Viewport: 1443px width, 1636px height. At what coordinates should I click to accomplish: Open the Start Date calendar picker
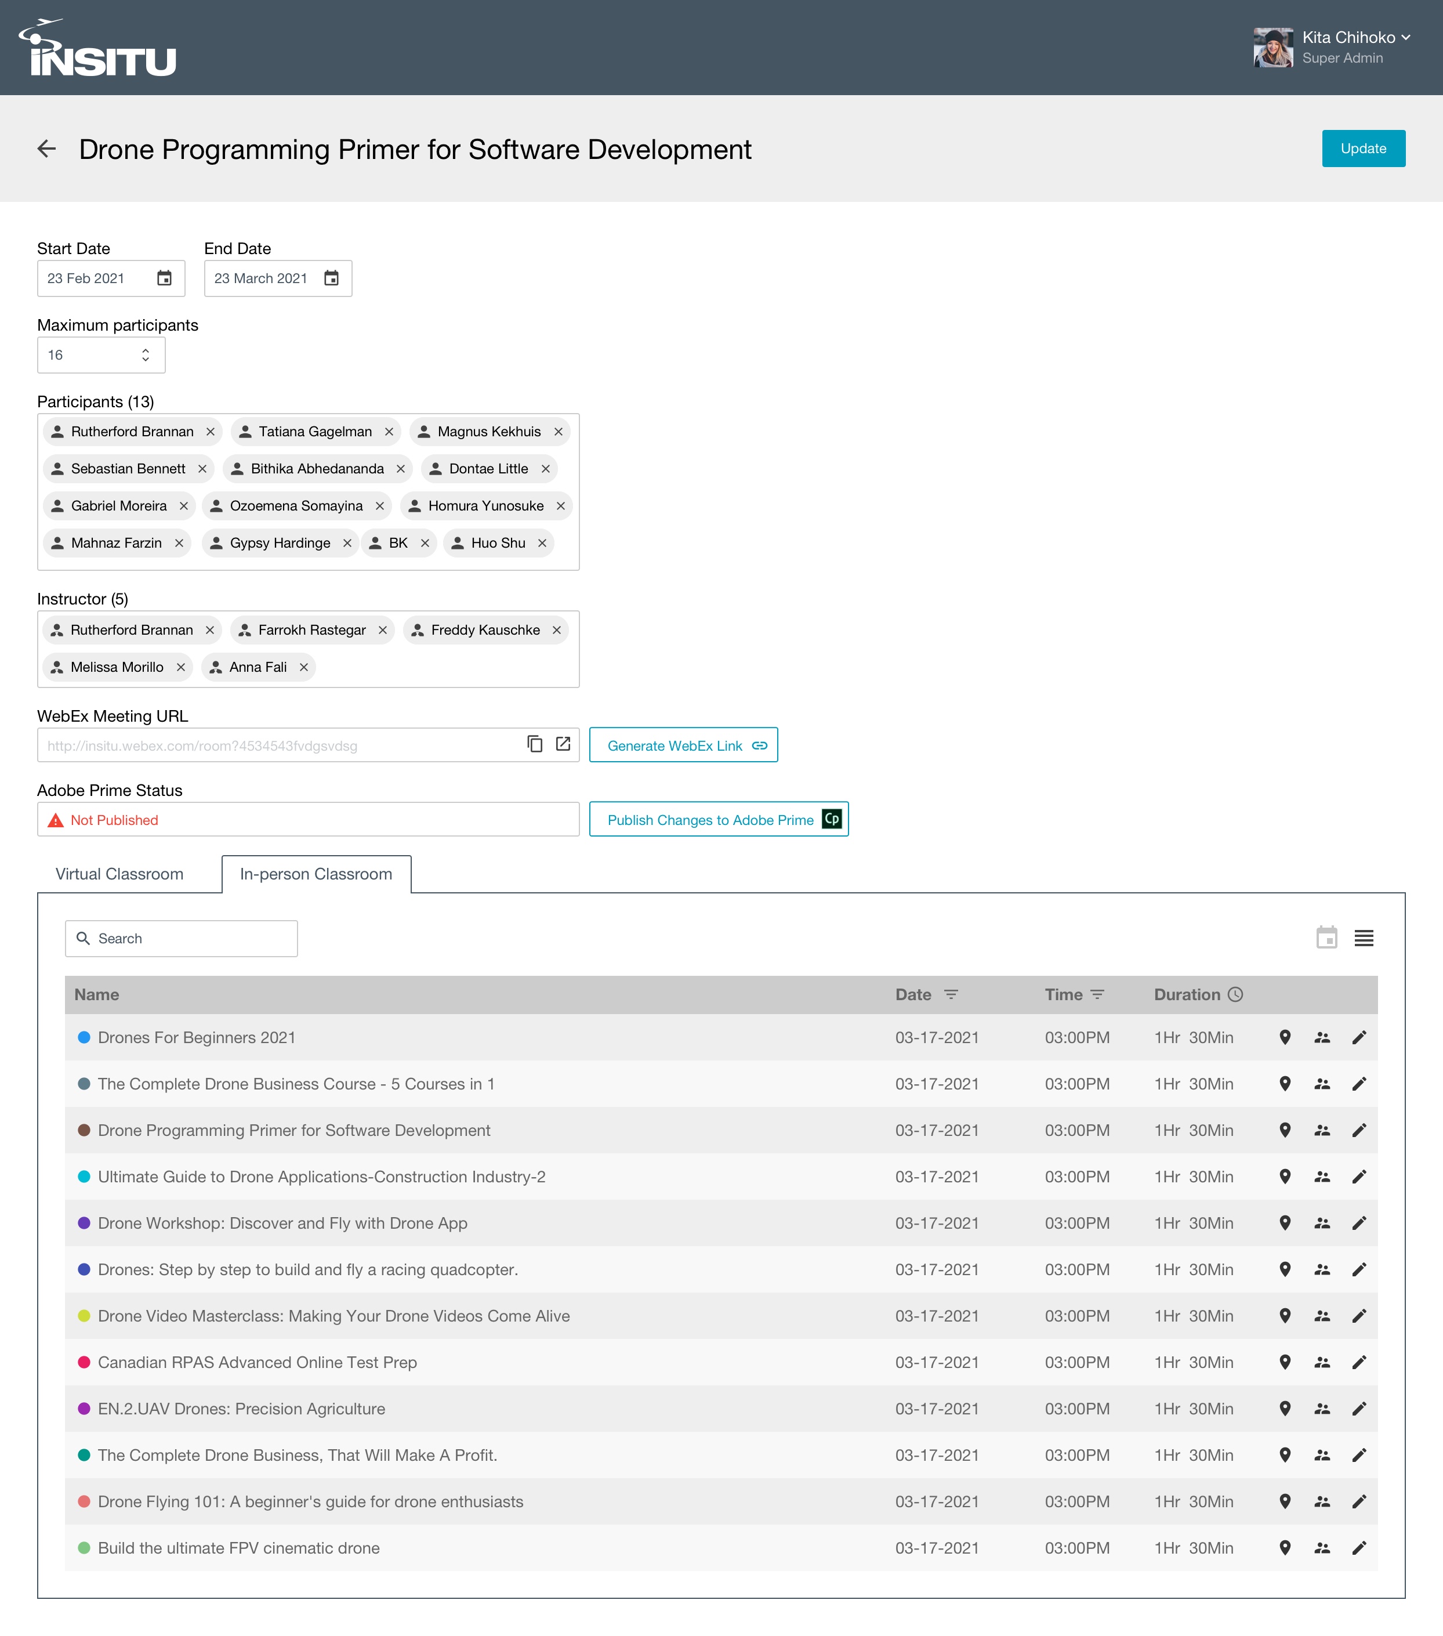tap(164, 278)
